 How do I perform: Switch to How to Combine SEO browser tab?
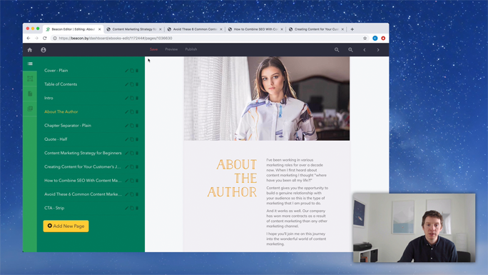(x=255, y=29)
